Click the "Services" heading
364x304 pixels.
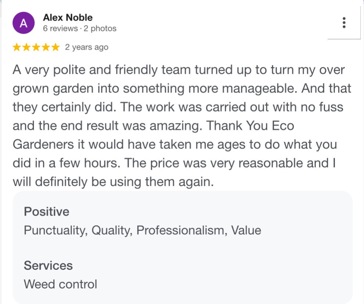pos(48,265)
